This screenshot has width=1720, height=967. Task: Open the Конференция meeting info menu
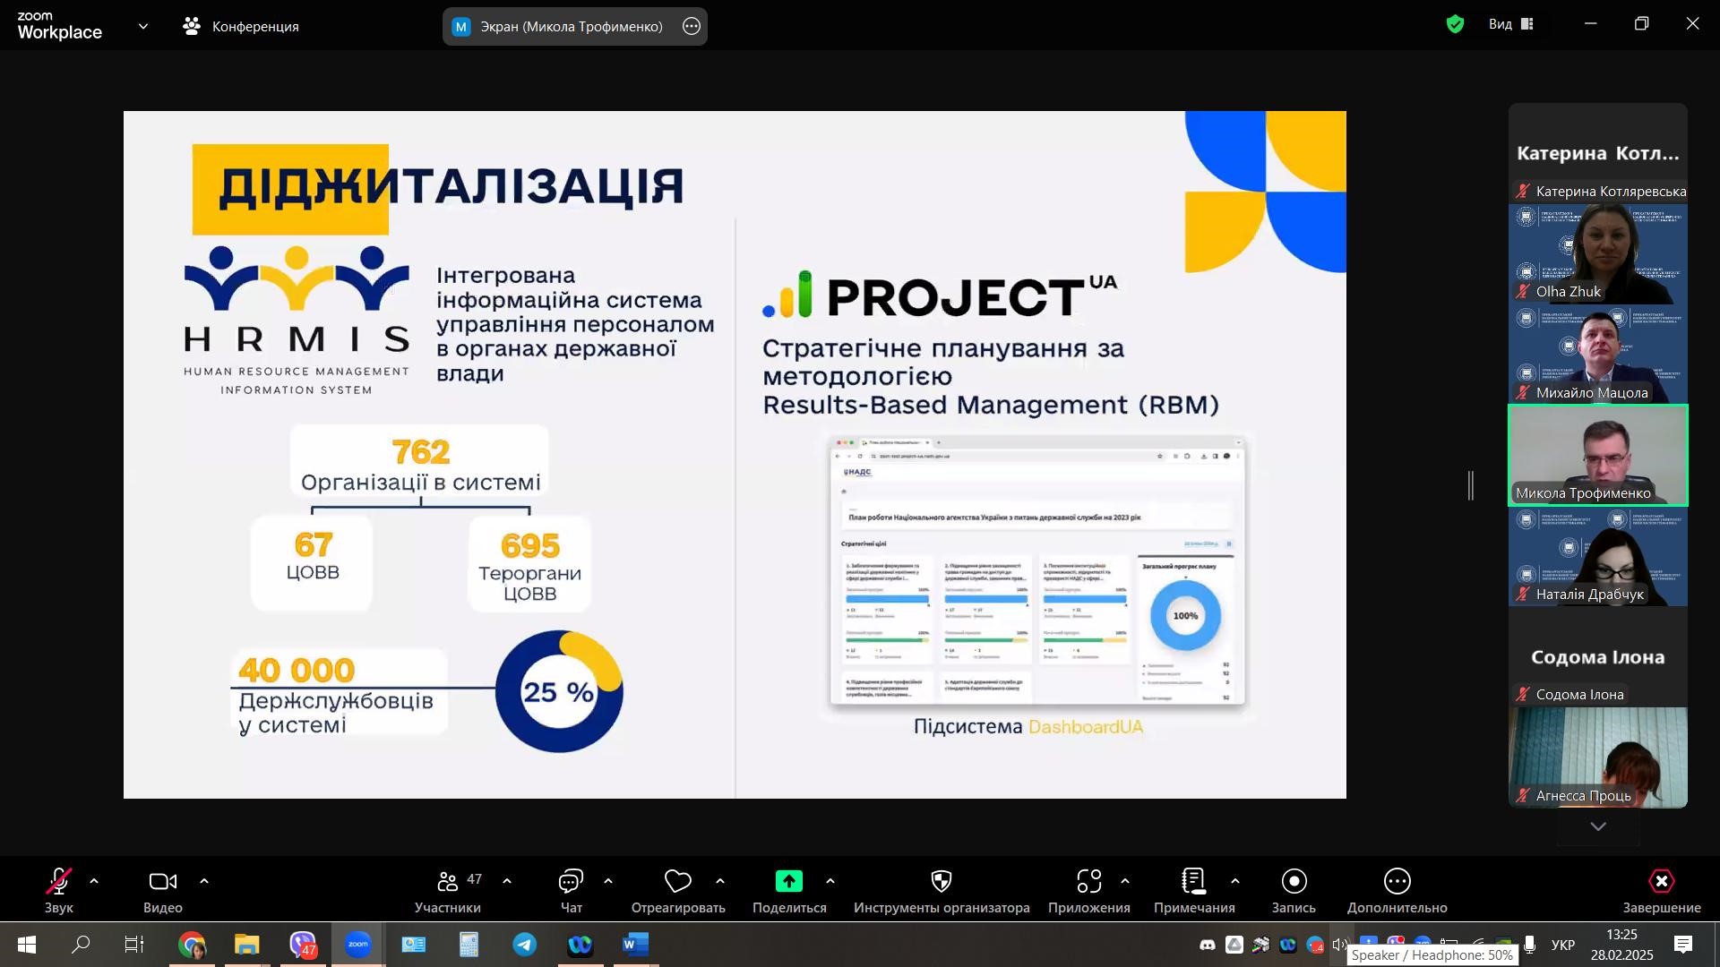[241, 26]
